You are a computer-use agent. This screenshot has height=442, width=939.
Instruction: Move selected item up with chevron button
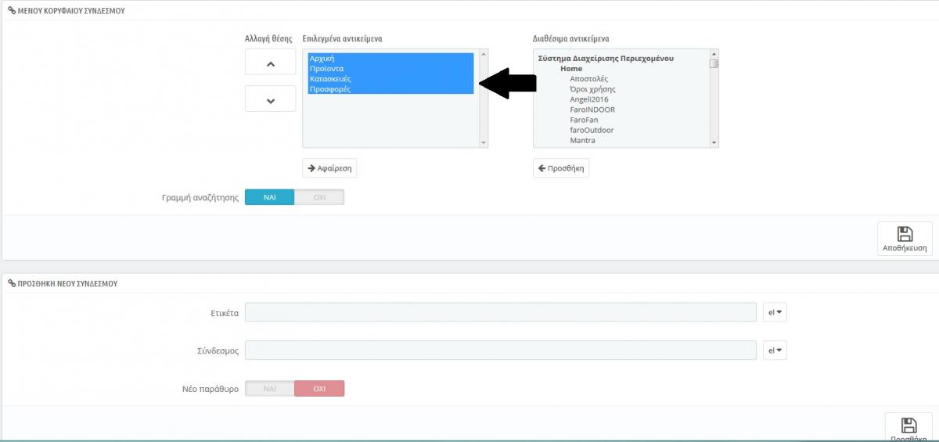(270, 62)
